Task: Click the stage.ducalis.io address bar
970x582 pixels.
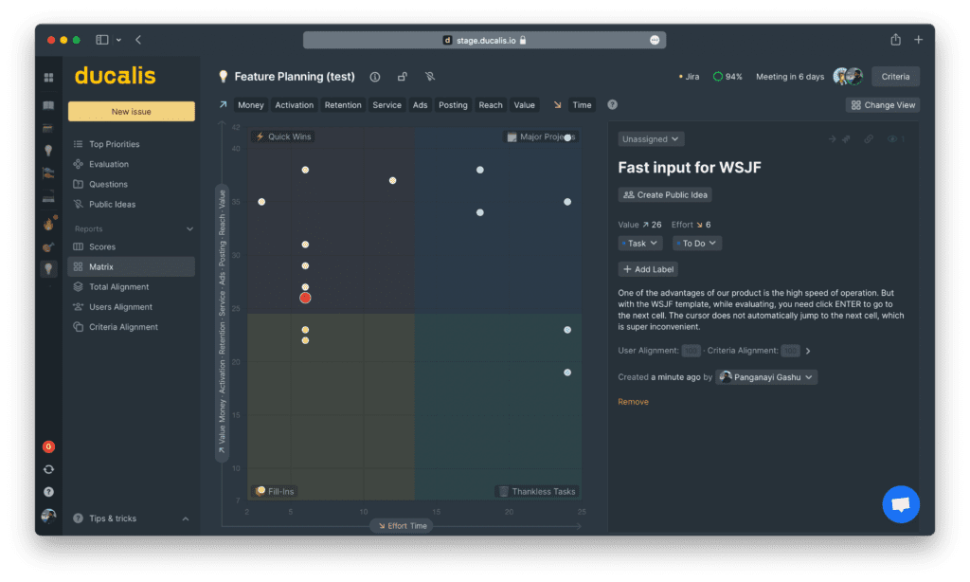Action: pyautogui.click(x=484, y=40)
